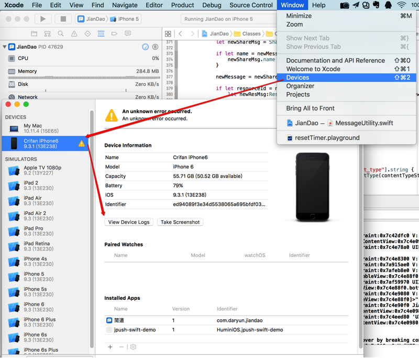Image resolution: width=419 pixels, height=358 pixels.
Task: Collapse the JianDao process disclosure triangle
Action: (x=4, y=47)
